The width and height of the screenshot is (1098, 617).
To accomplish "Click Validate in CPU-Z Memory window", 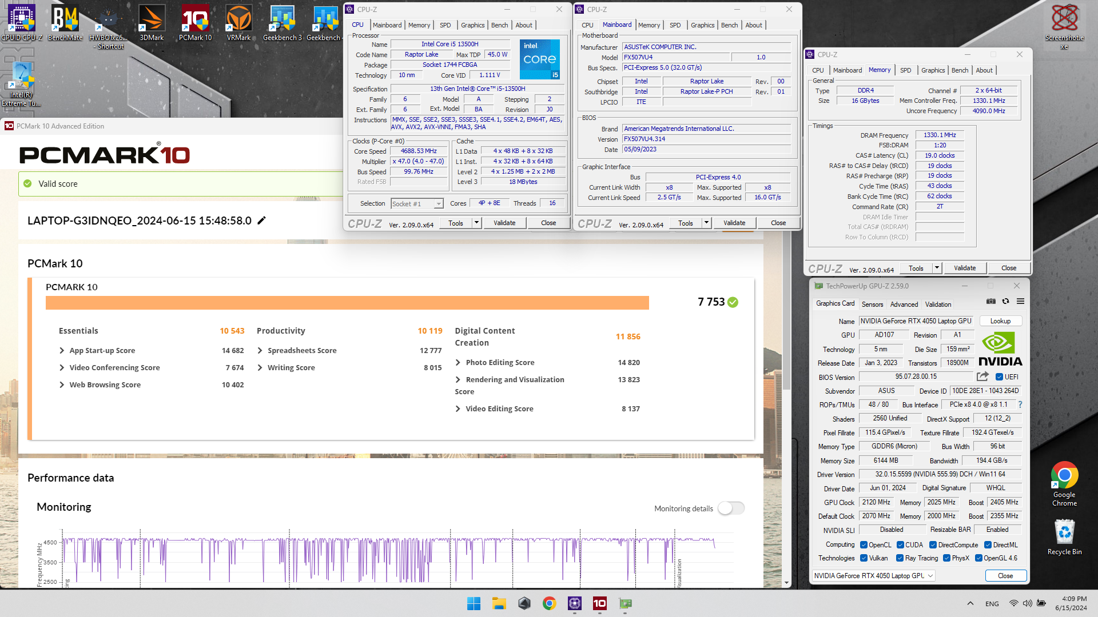I will click(x=965, y=268).
